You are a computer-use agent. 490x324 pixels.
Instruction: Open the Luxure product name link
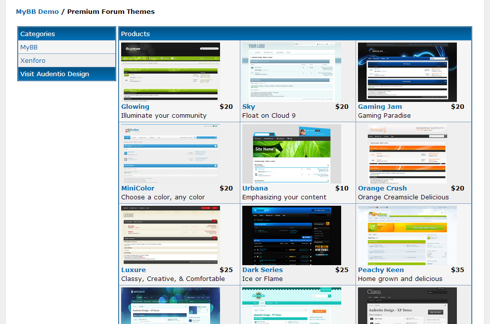click(x=134, y=270)
